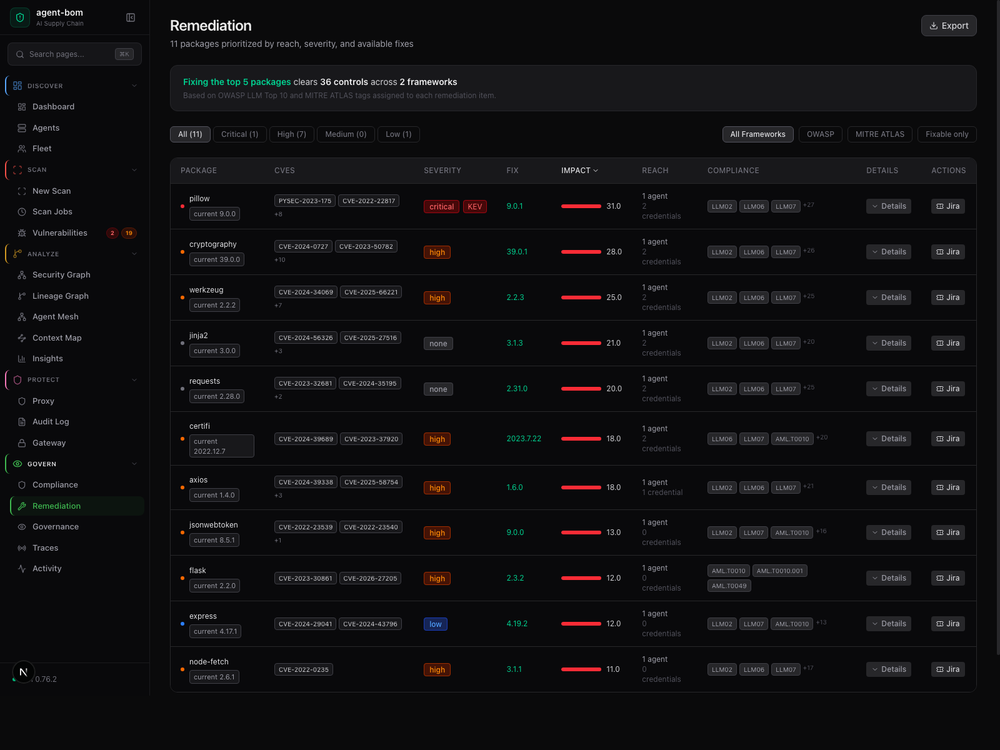Click the REACH column header
The image size is (1000, 750).
tap(655, 171)
